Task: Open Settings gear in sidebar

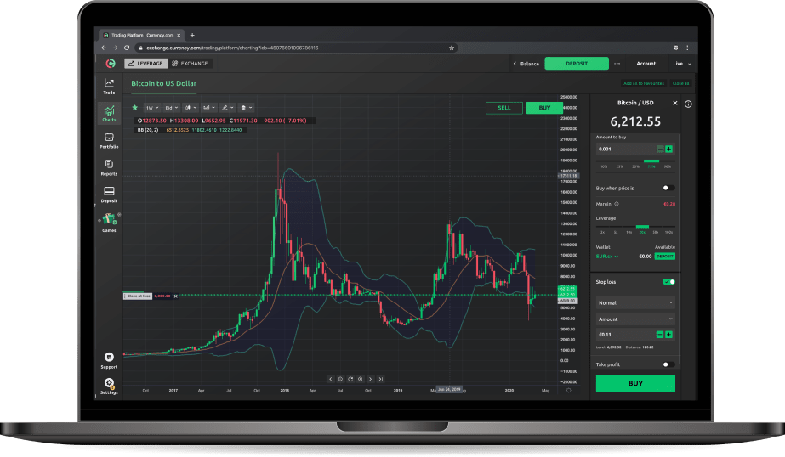Action: 109,386
